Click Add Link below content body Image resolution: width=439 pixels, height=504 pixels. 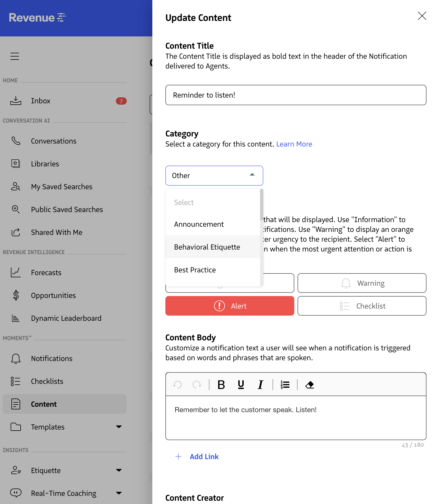click(x=197, y=456)
